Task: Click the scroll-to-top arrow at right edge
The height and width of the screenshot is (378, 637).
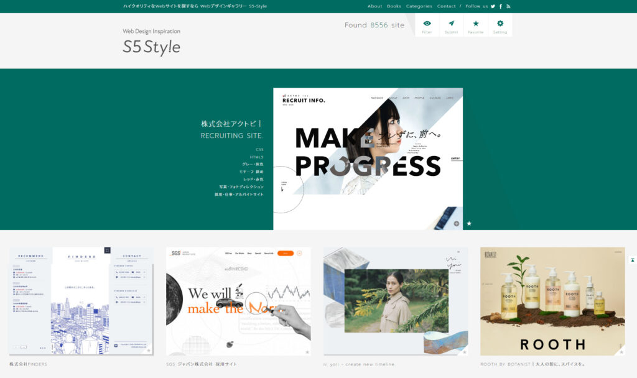Action: pos(632,260)
